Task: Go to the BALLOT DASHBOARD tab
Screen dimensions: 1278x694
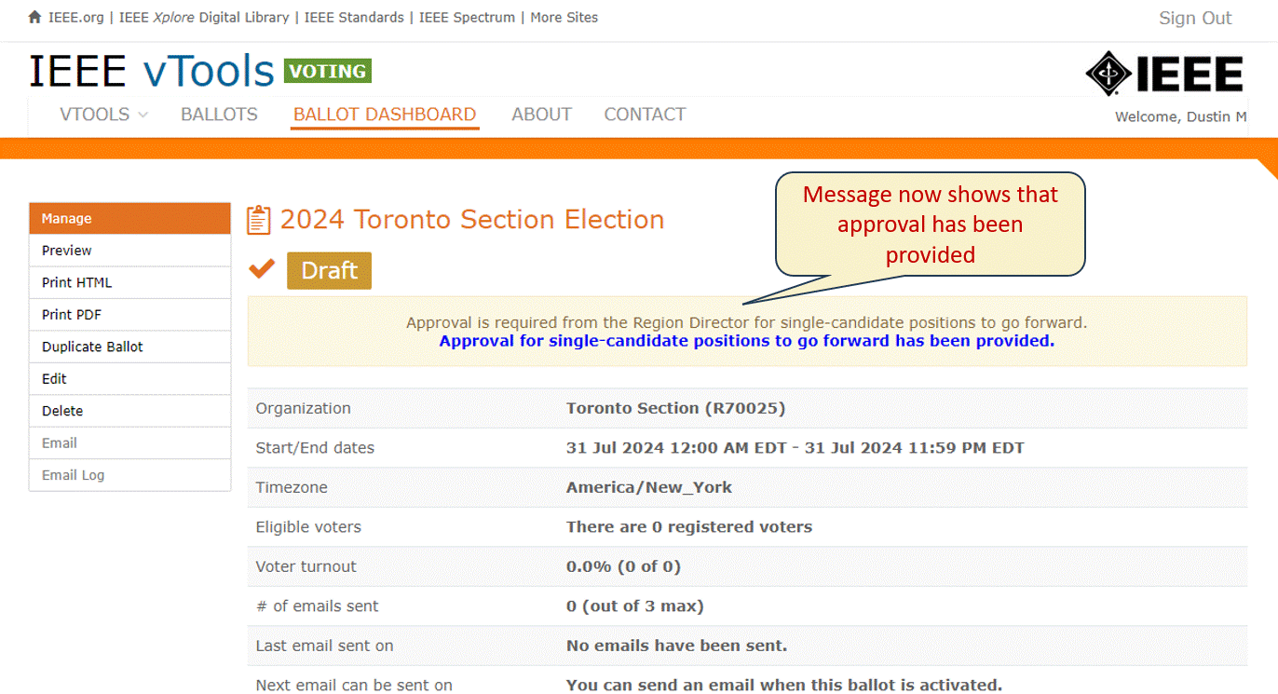Action: tap(385, 115)
